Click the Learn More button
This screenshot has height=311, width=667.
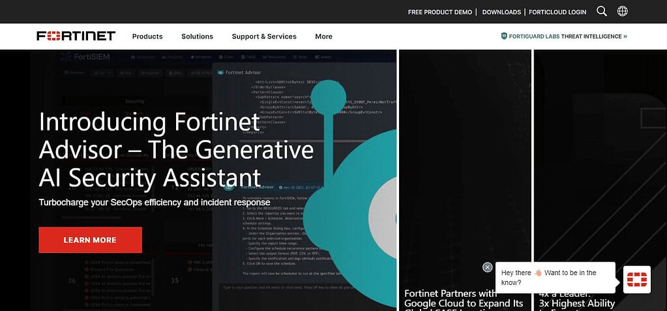click(x=90, y=240)
